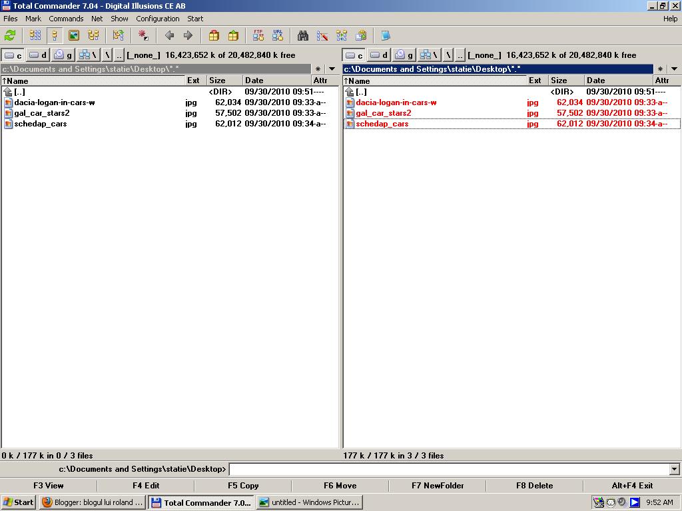Go to root directory in left panel

[107, 55]
